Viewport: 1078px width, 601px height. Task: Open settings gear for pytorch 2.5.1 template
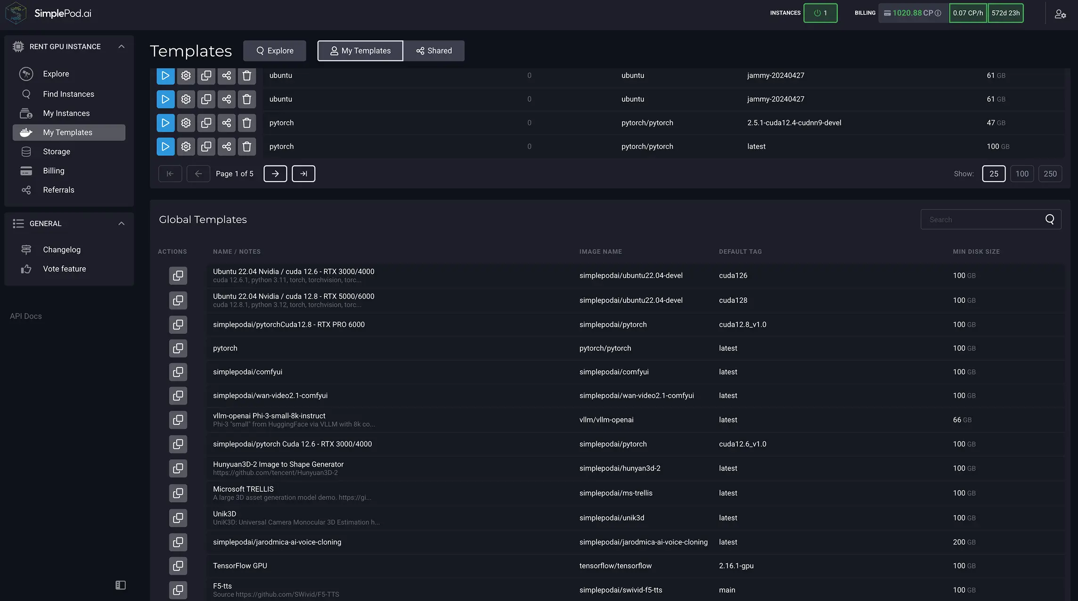click(186, 123)
